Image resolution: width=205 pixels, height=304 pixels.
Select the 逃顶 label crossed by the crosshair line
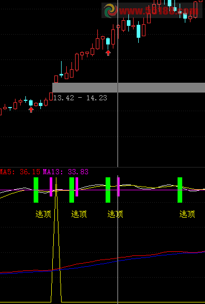point(115,214)
